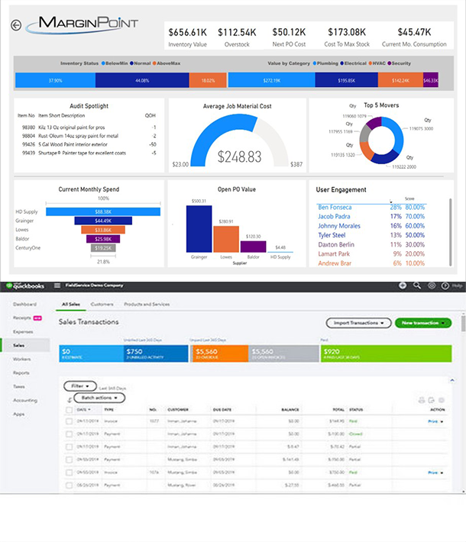The height and width of the screenshot is (542, 466).
Task: Click the QuickBooks page vertical scrollbar
Action: click(463, 323)
